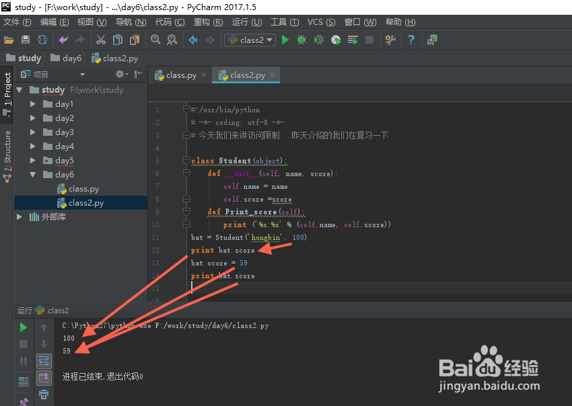Open project panel gear options
The image size is (572, 406).
[x=122, y=75]
